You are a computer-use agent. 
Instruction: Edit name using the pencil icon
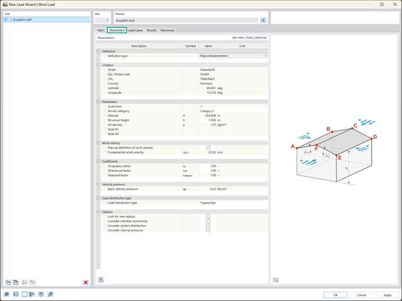(x=263, y=20)
